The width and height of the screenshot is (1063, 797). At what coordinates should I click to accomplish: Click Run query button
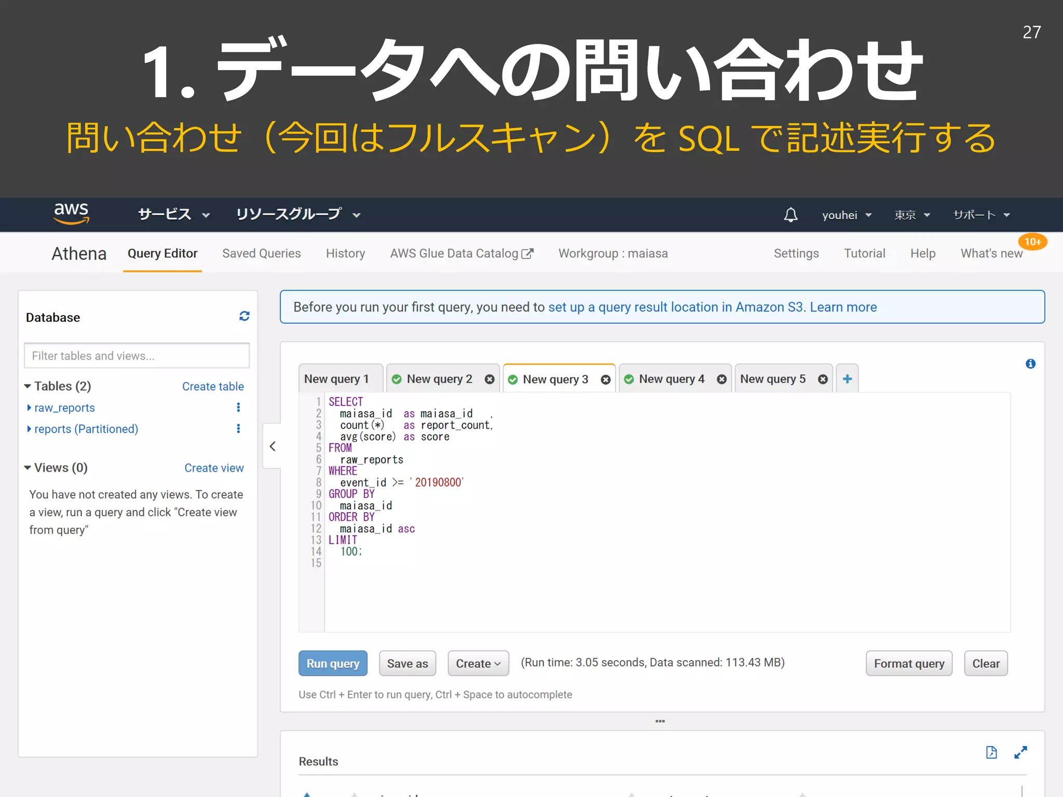point(333,664)
